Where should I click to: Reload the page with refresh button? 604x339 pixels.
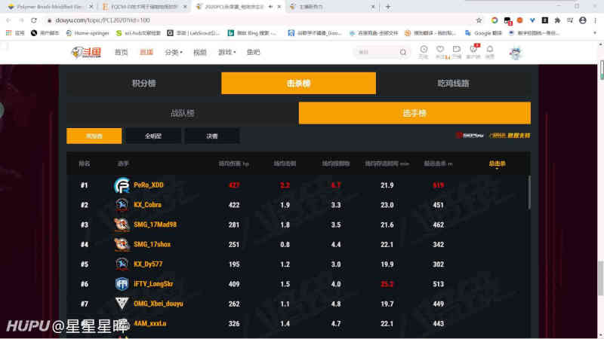(34, 20)
